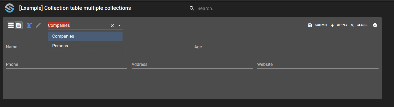Click the pencil edit icon
The height and width of the screenshot is (107, 394).
pos(38,25)
